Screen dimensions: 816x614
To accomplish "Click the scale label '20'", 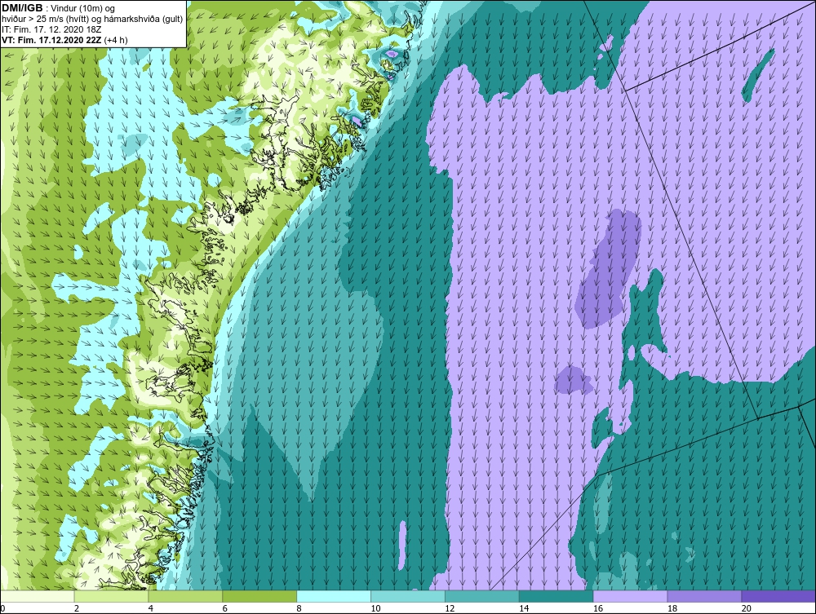I will 746,608.
